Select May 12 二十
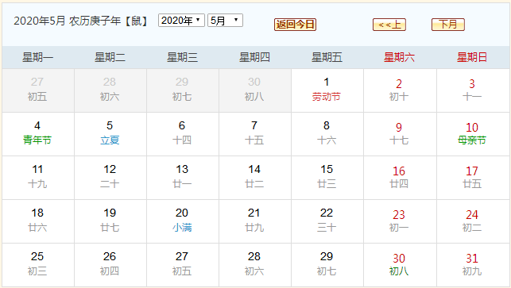511x288 pixels. tap(110, 178)
